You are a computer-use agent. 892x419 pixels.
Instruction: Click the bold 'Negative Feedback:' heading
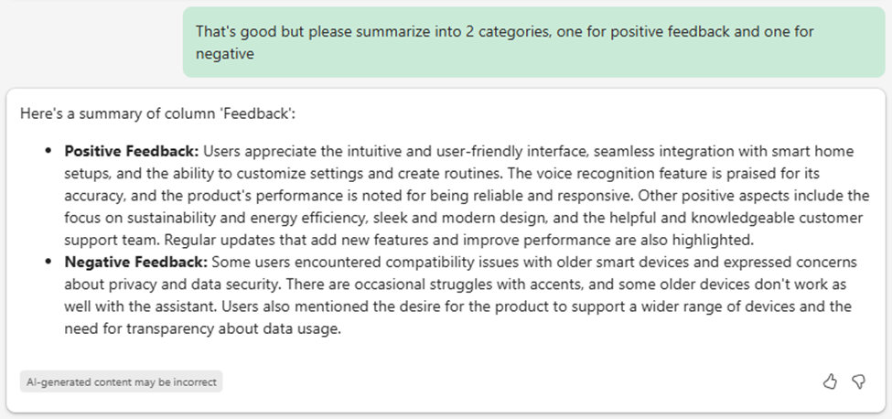[x=135, y=261]
